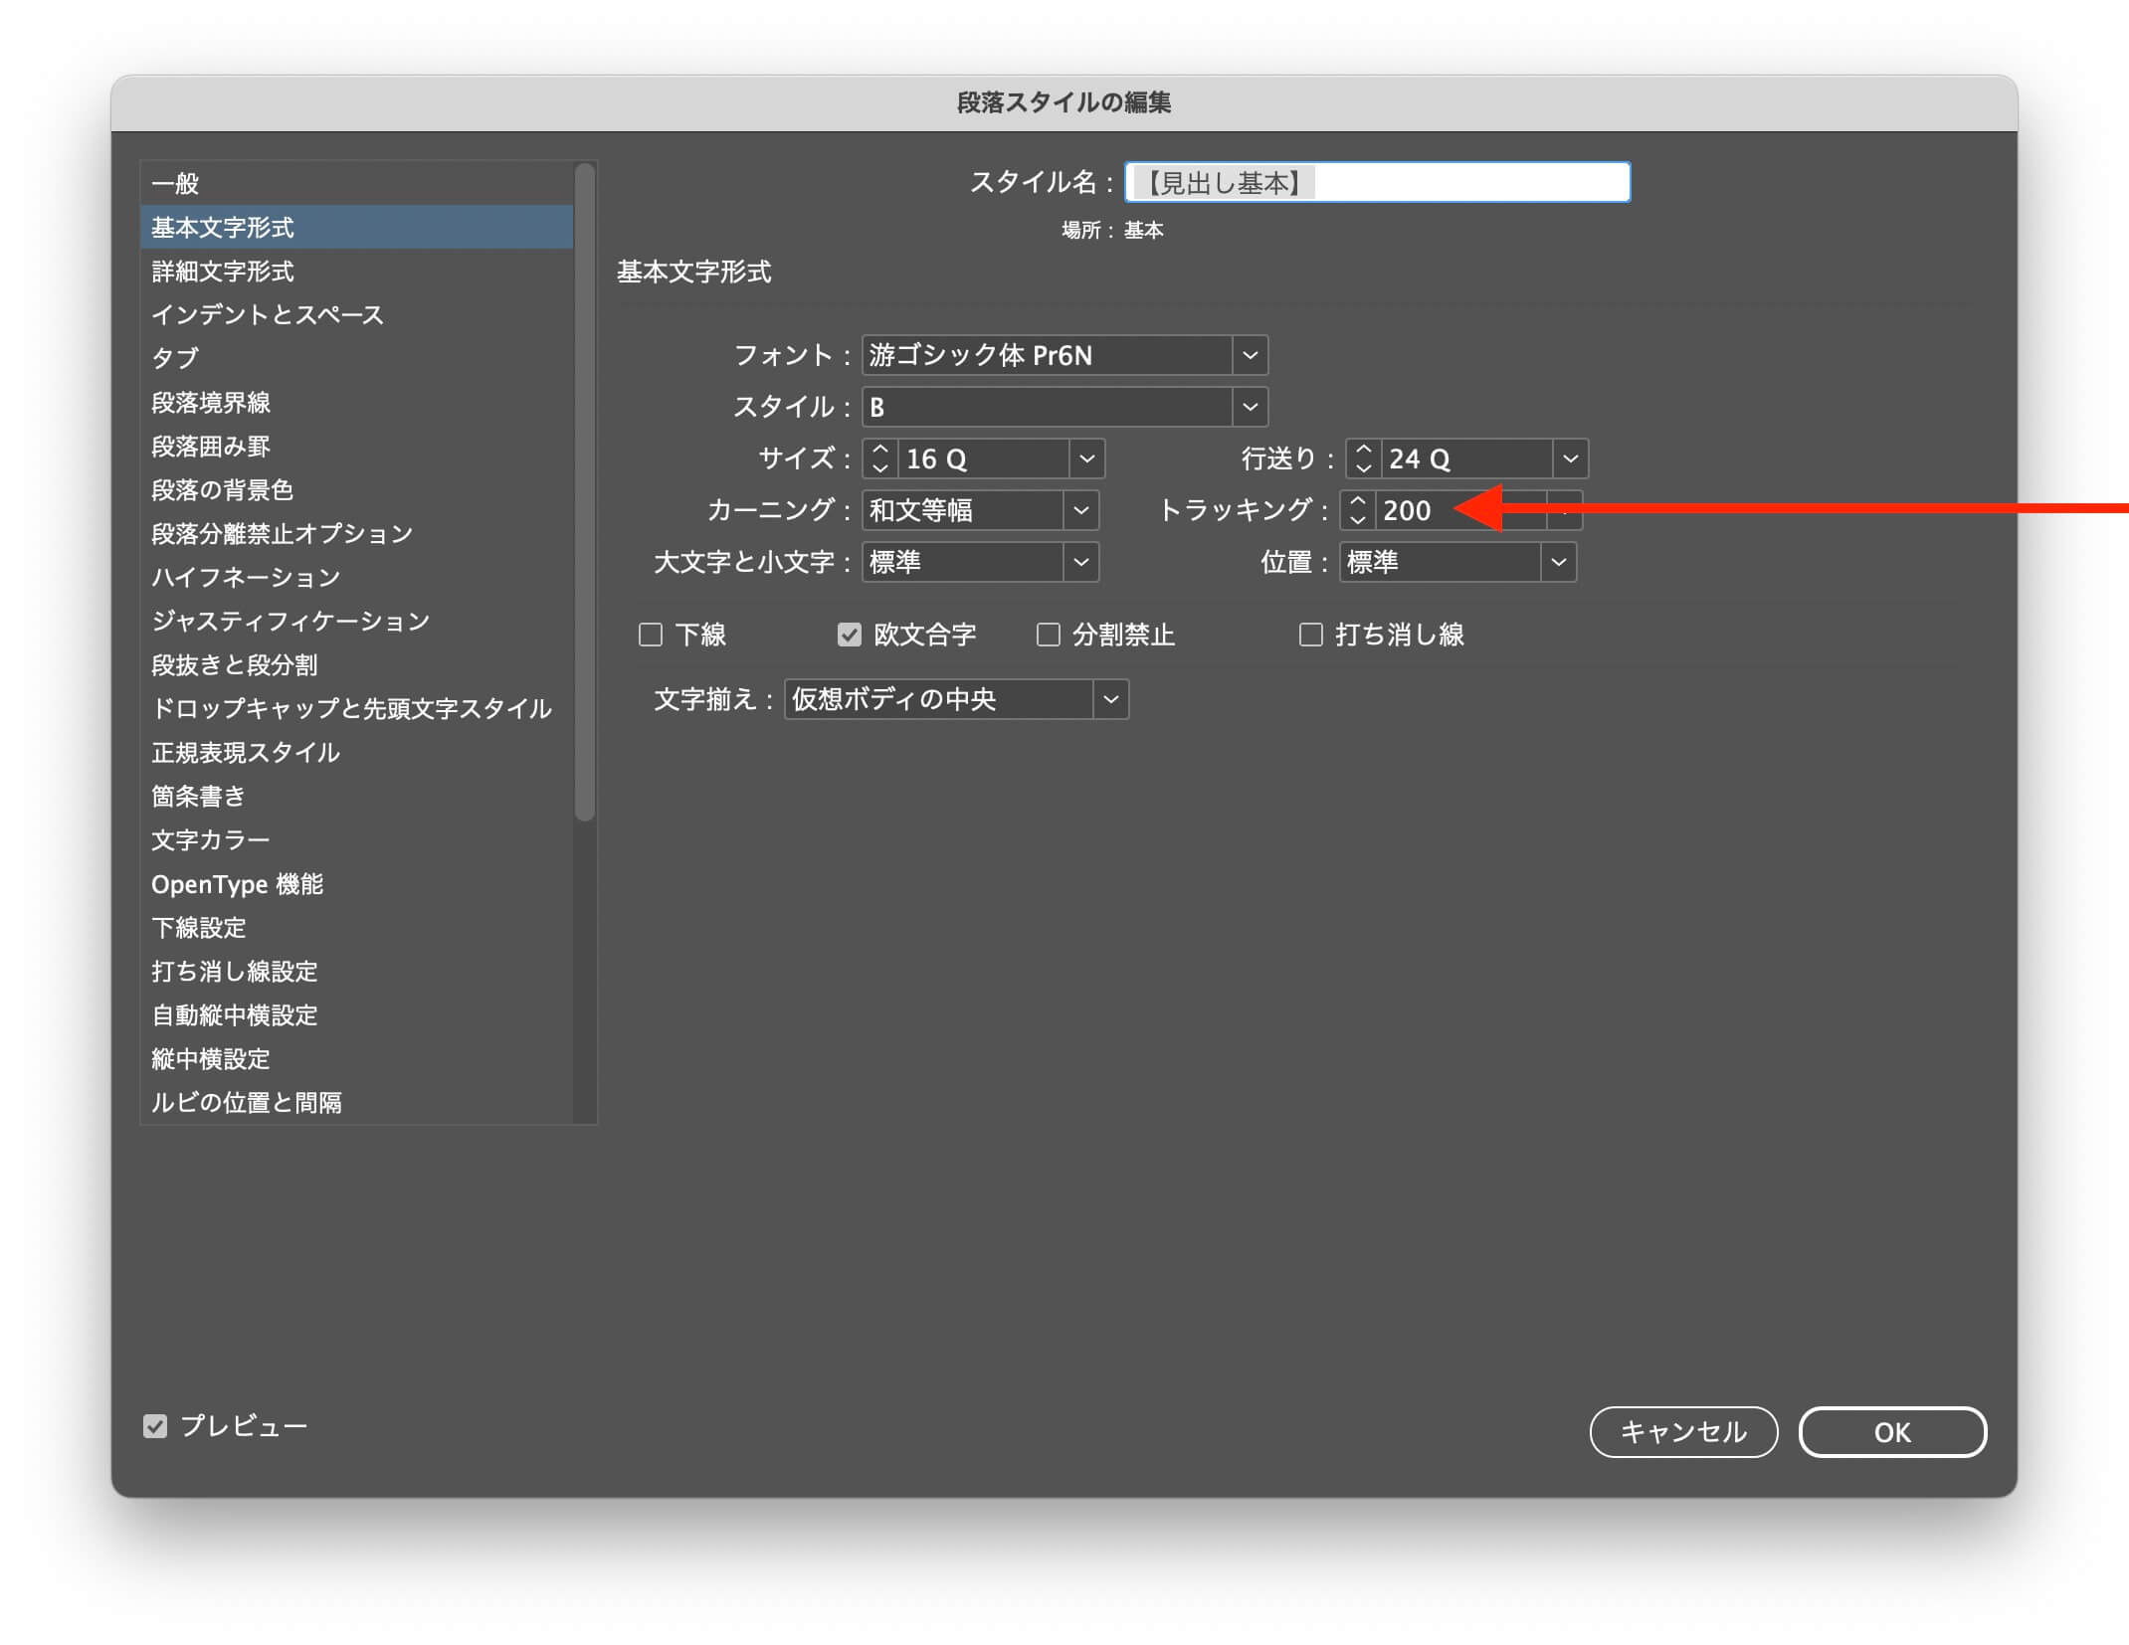
Task: Select 文字カラー in the category list
Action: tap(211, 840)
